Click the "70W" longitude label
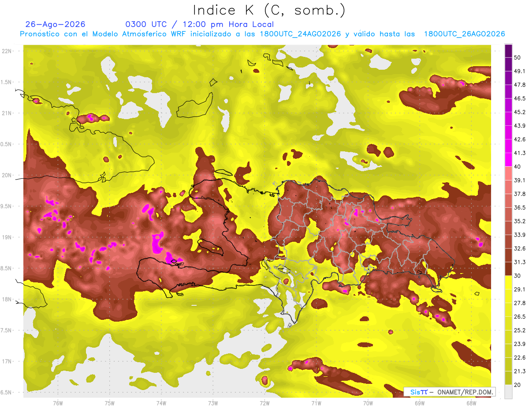The width and height of the screenshot is (529, 409). pyautogui.click(x=368, y=402)
